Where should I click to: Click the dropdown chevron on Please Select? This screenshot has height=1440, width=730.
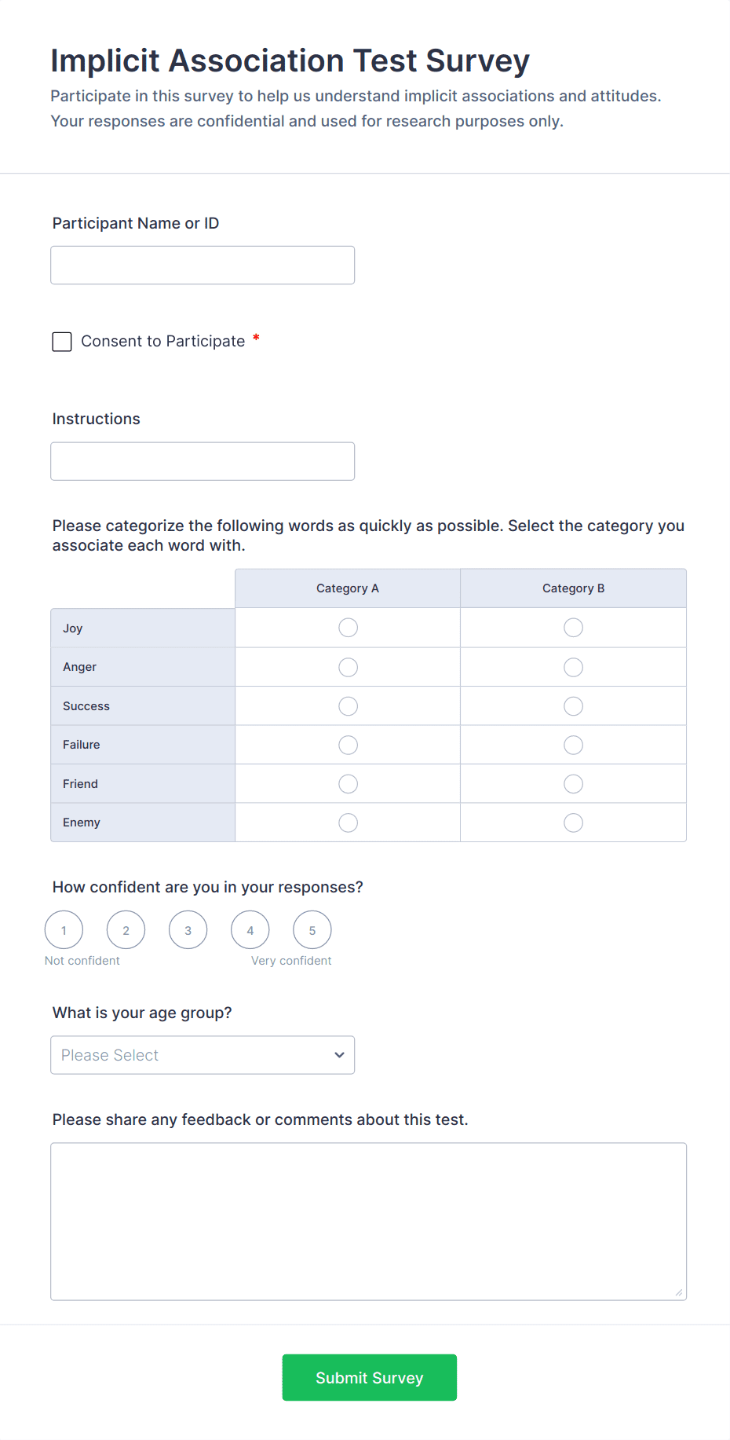338,1055
